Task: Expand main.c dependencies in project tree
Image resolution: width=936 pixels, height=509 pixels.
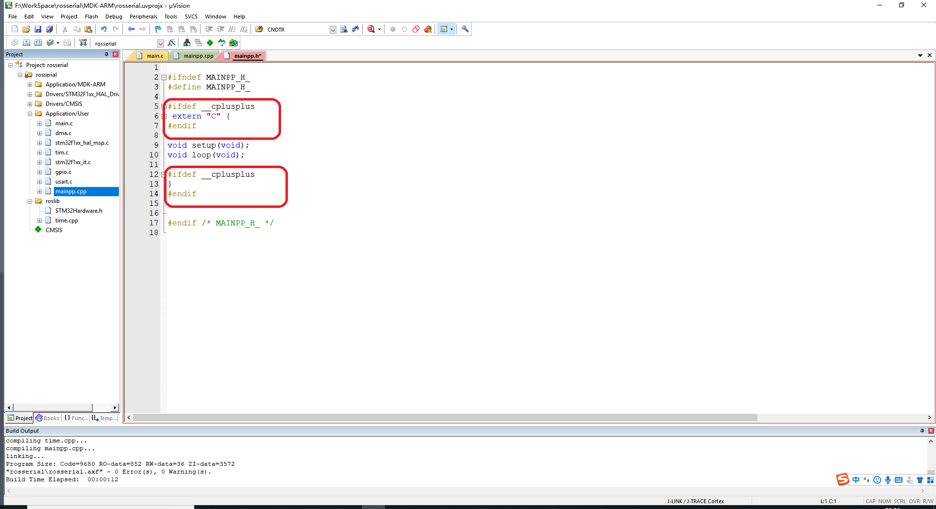Action: 40,123
